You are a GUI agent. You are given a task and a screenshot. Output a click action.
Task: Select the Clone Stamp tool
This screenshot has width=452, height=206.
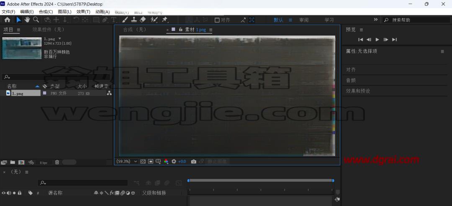pyautogui.click(x=134, y=20)
